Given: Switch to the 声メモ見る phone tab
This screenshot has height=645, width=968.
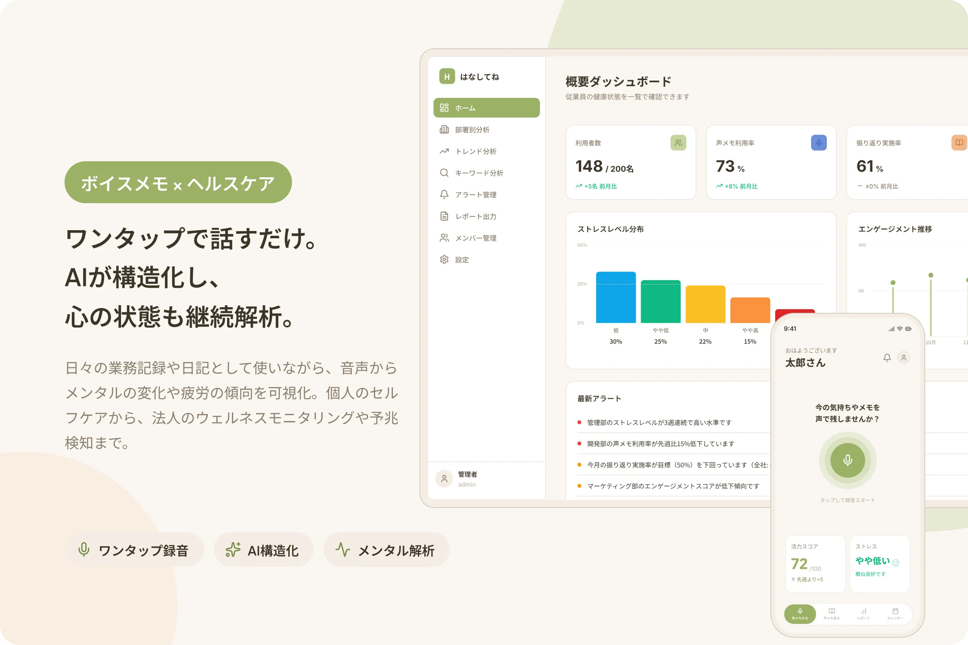Looking at the screenshot, I should point(831,614).
